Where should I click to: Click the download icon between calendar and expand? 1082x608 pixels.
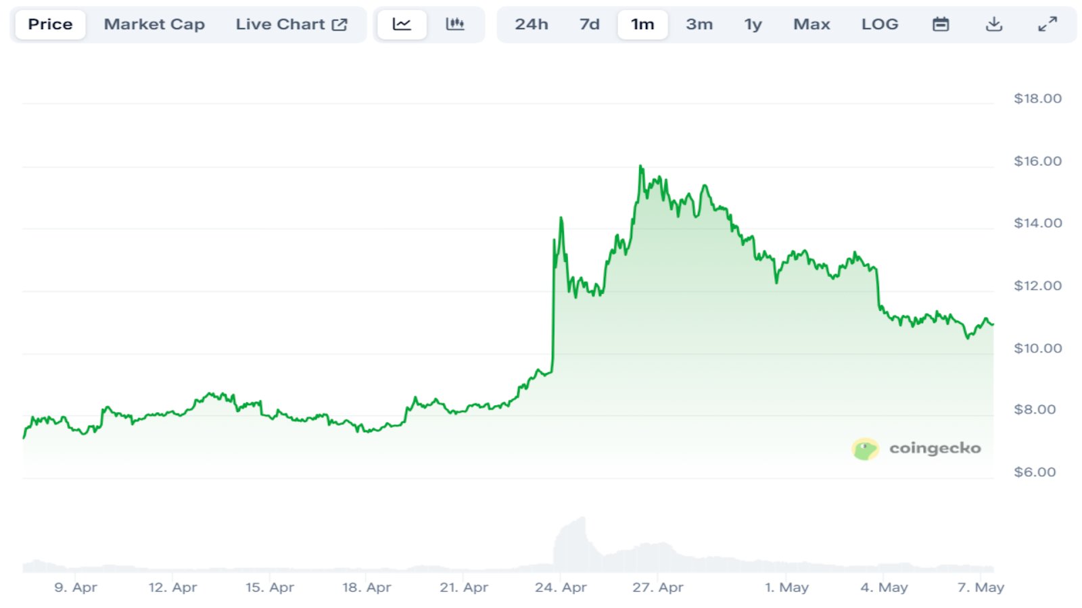point(994,24)
